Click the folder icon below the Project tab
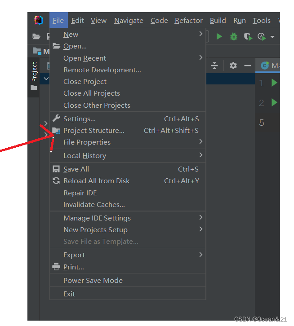Screen dimensions: 294x326 [34, 88]
